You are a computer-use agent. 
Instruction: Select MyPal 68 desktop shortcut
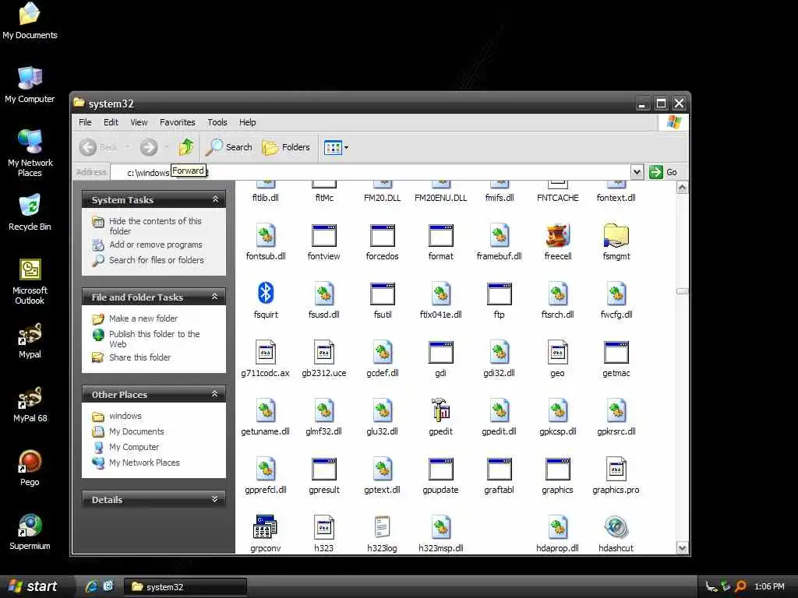(30, 404)
